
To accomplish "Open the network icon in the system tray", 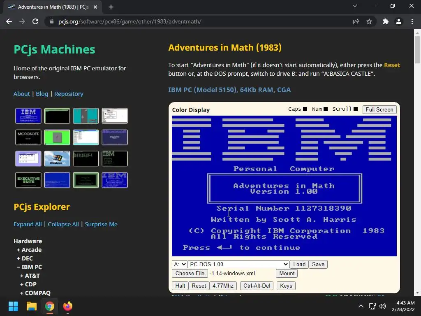I will pos(372,306).
